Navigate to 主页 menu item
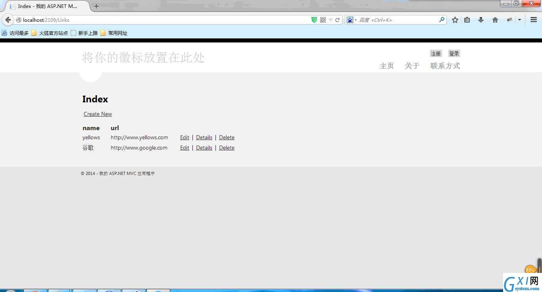This screenshot has width=542, height=292. (x=387, y=66)
